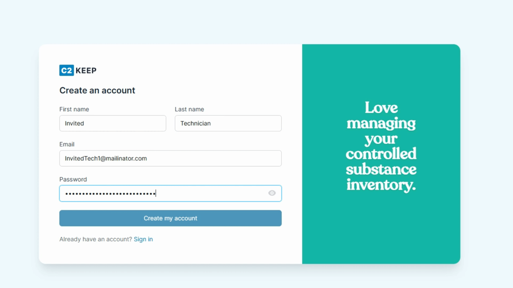Image resolution: width=513 pixels, height=288 pixels.
Task: Click the First name label
Action: click(74, 109)
